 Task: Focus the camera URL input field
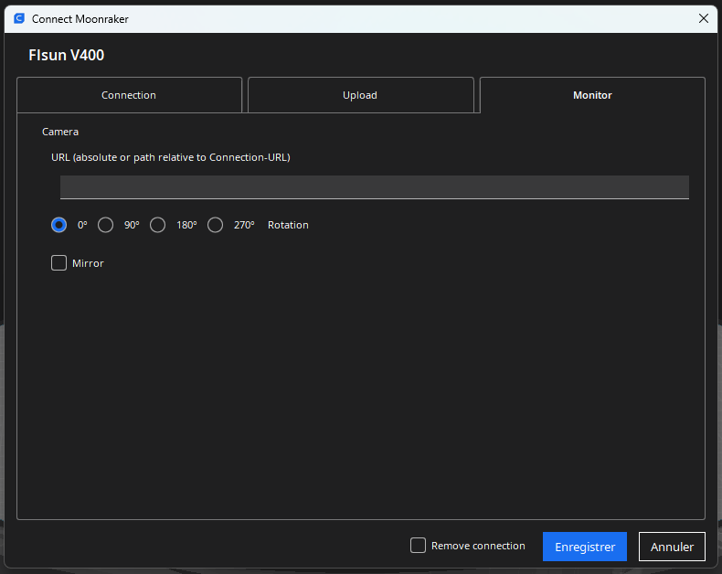point(375,187)
